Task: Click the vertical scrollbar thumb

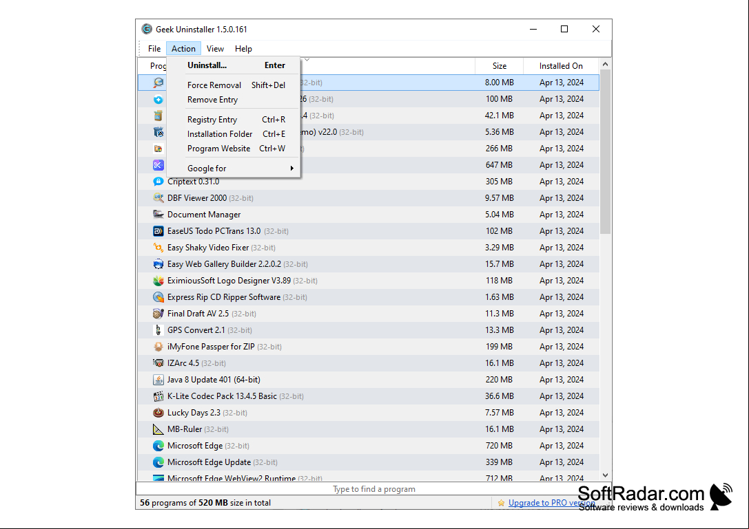Action: pyautogui.click(x=605, y=152)
